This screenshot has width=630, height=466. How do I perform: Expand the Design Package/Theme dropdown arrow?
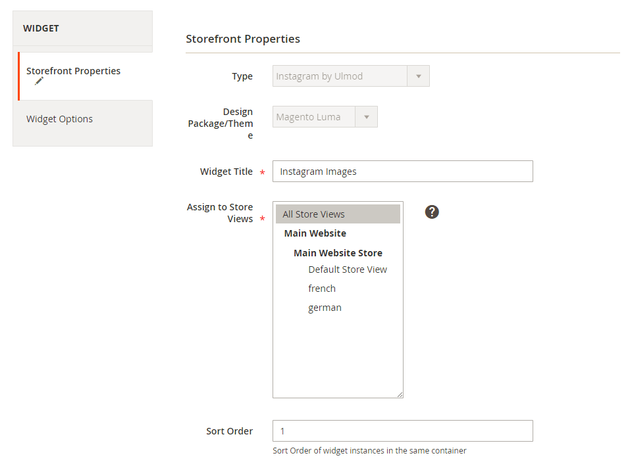[x=366, y=117]
